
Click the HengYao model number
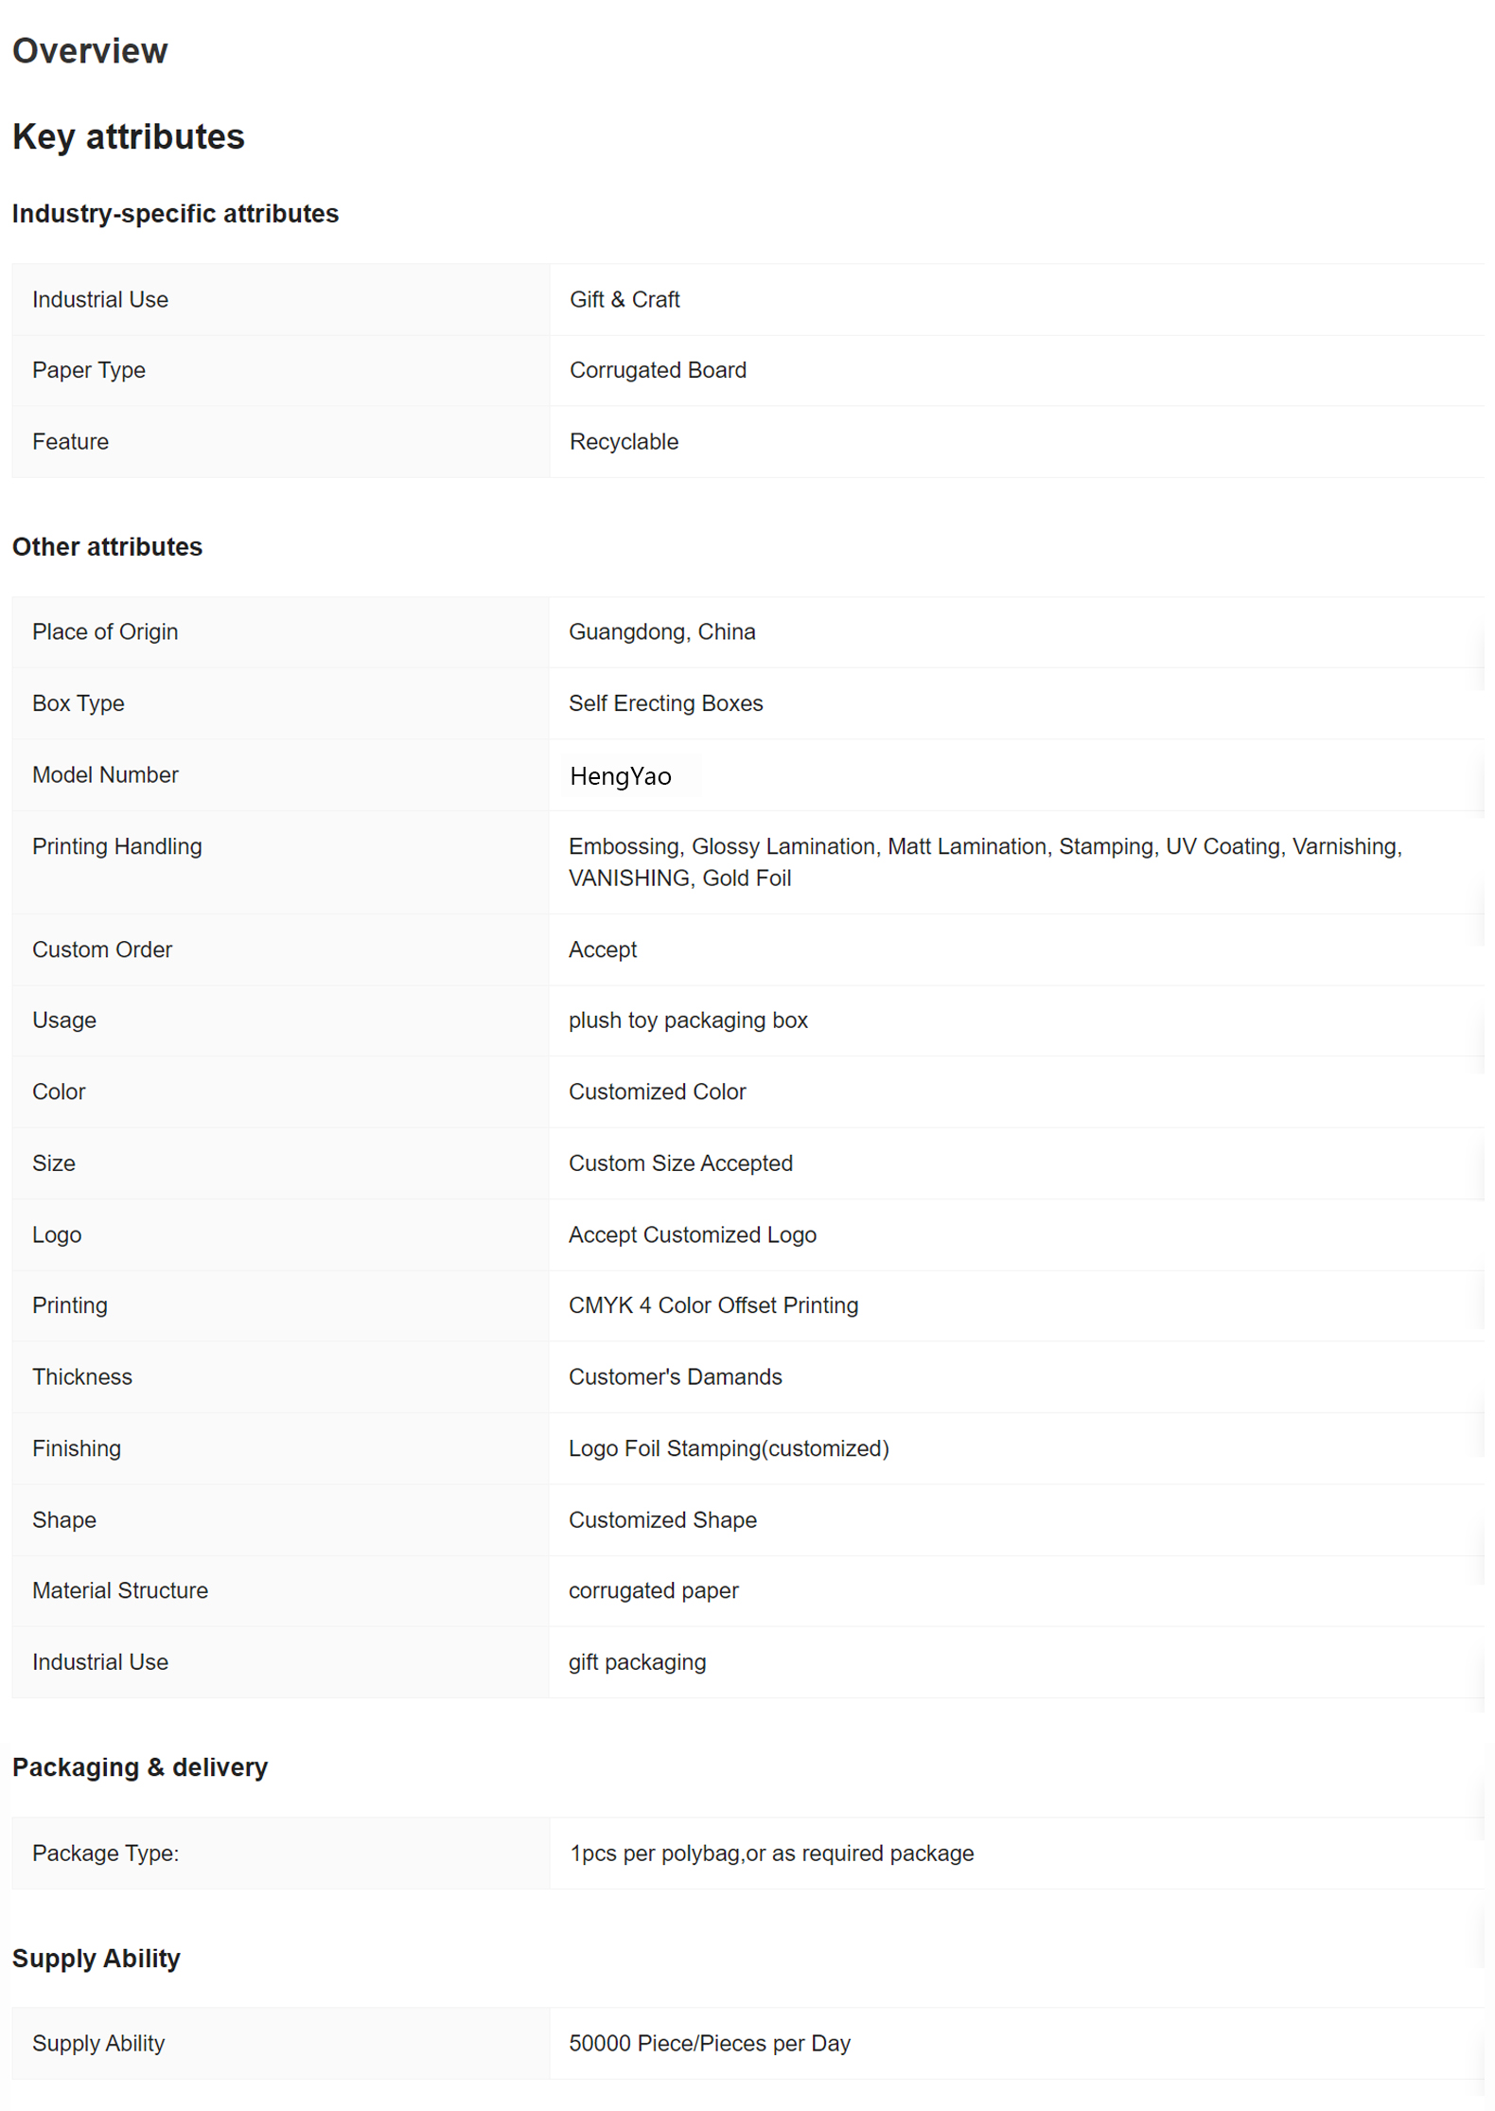(x=621, y=776)
